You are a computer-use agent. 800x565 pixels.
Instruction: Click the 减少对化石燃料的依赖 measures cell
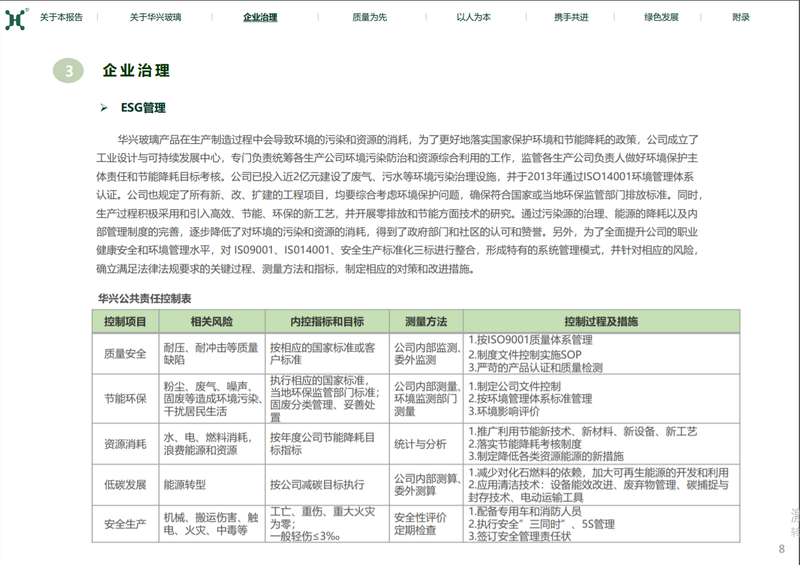[x=601, y=484]
